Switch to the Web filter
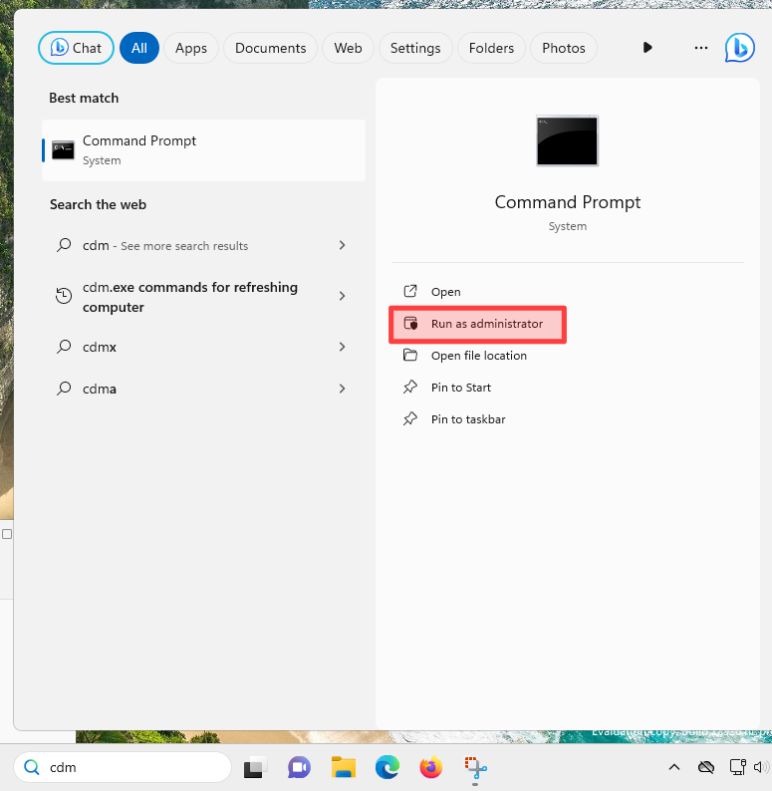The height and width of the screenshot is (791, 772). (x=348, y=48)
